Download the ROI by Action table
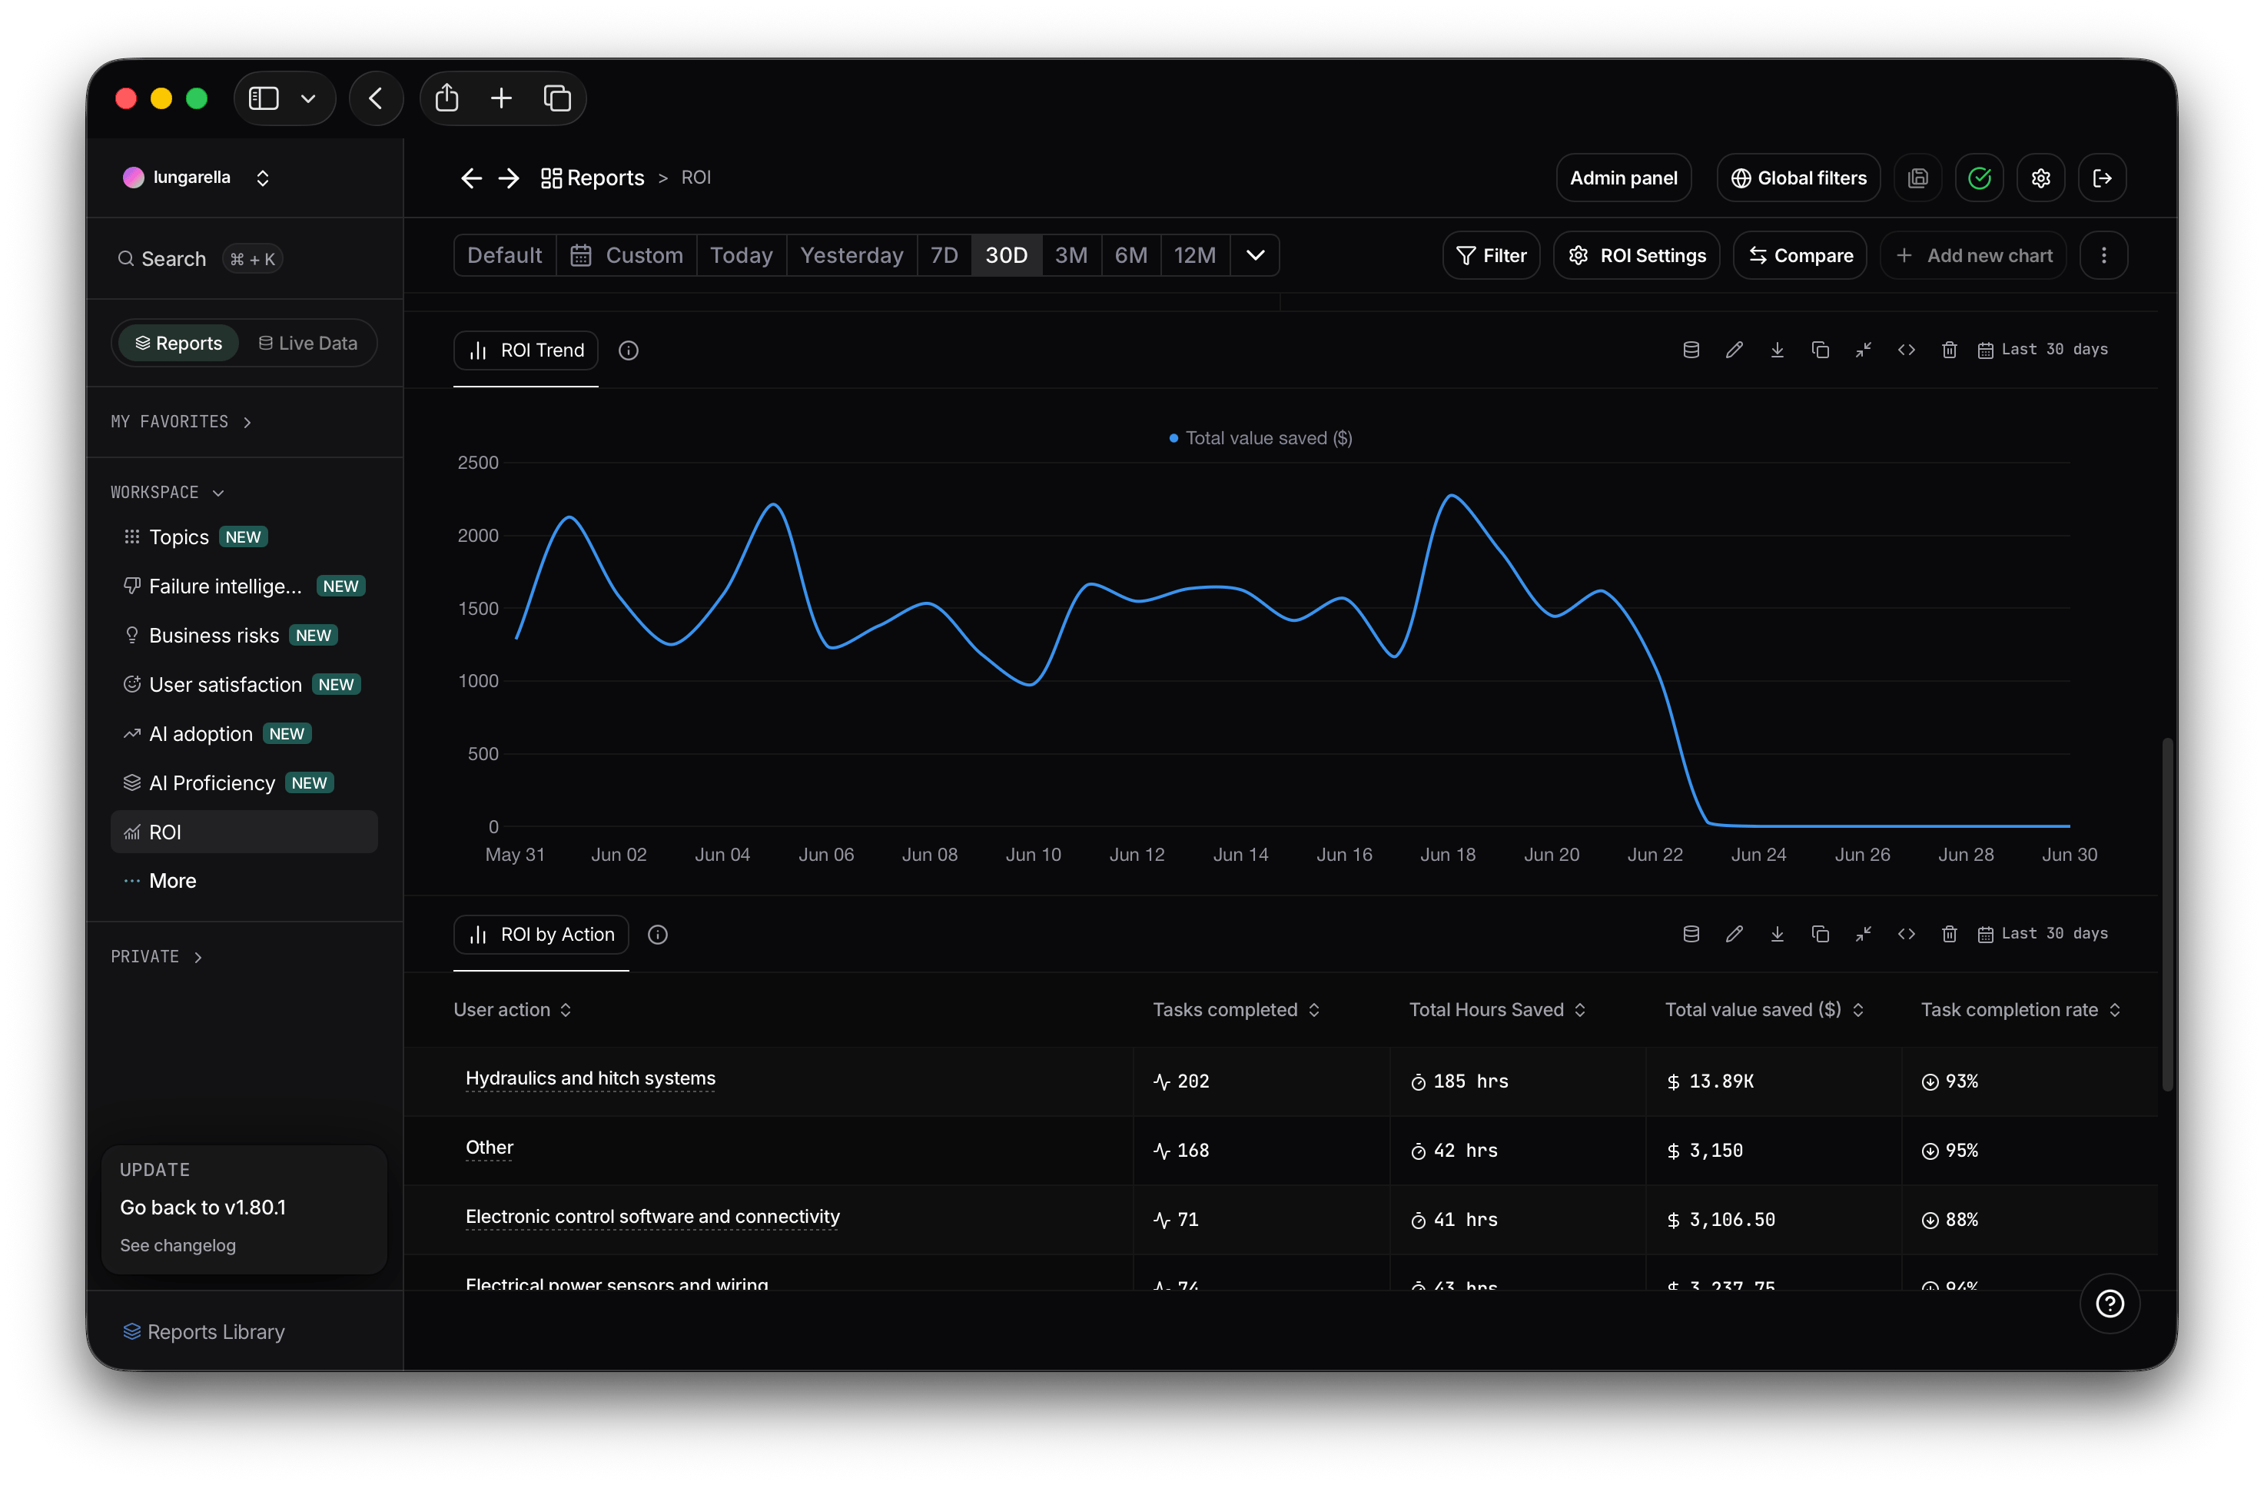This screenshot has height=1485, width=2264. 1777,934
